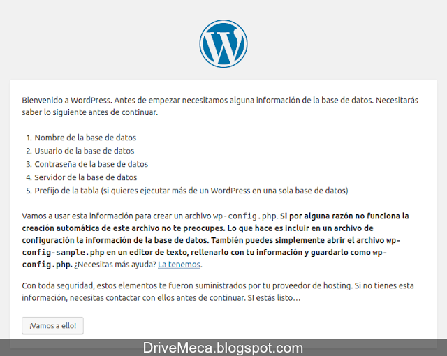Click the ¡Vamos a ello! button
Image resolution: width=447 pixels, height=356 pixels.
pyautogui.click(x=53, y=325)
